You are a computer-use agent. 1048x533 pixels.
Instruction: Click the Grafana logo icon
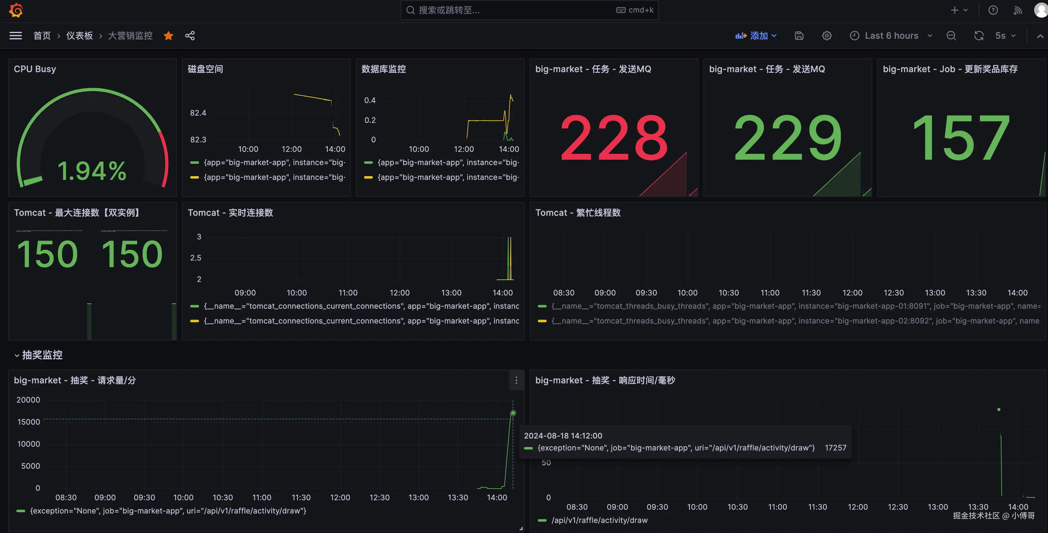(x=16, y=10)
